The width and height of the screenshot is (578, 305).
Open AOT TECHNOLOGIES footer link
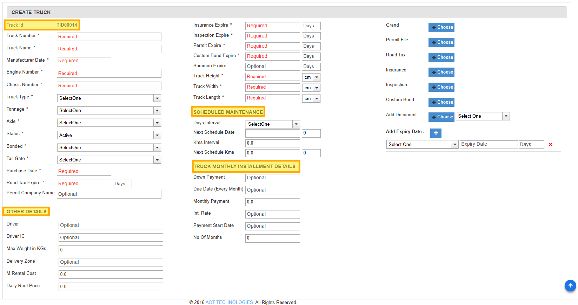pos(230,302)
